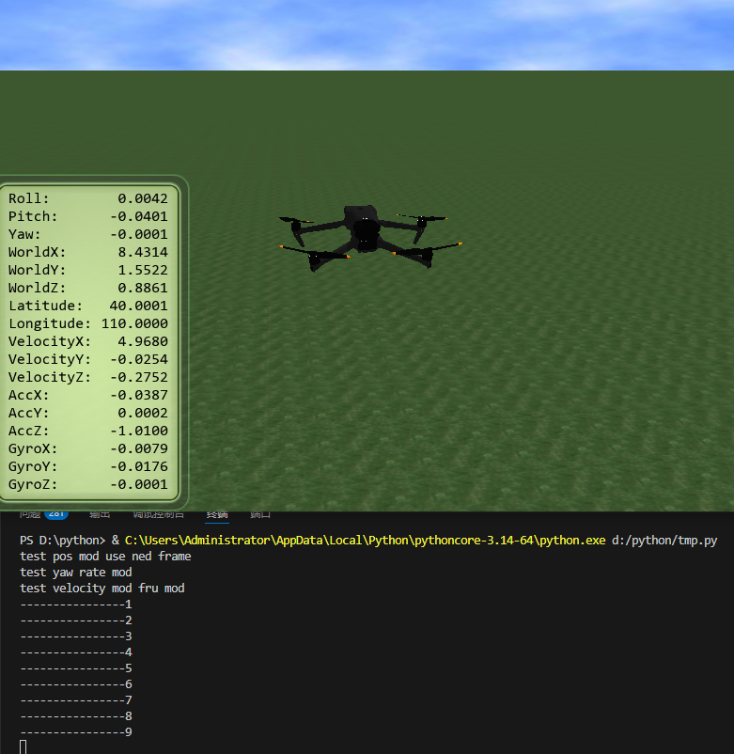
Task: Click the Latitude value 40.0001
Action: [x=138, y=306]
